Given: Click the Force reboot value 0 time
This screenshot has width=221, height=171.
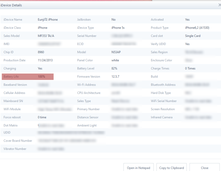Looking at the screenshot, I should click(42, 117).
